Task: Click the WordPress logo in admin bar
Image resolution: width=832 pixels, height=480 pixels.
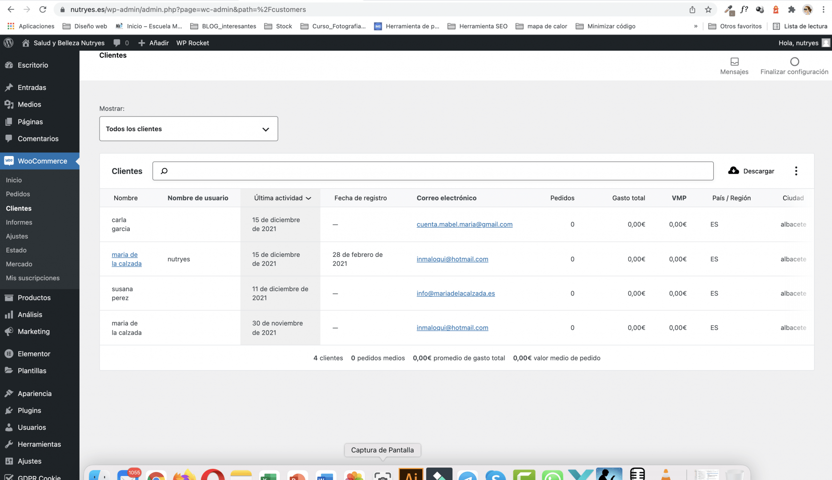Action: 8,43
